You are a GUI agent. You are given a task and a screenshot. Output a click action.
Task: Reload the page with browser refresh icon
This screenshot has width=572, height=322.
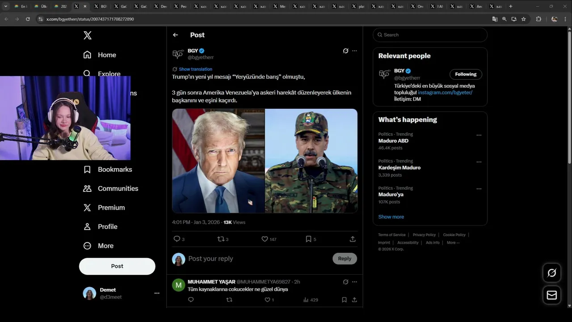tap(28, 19)
